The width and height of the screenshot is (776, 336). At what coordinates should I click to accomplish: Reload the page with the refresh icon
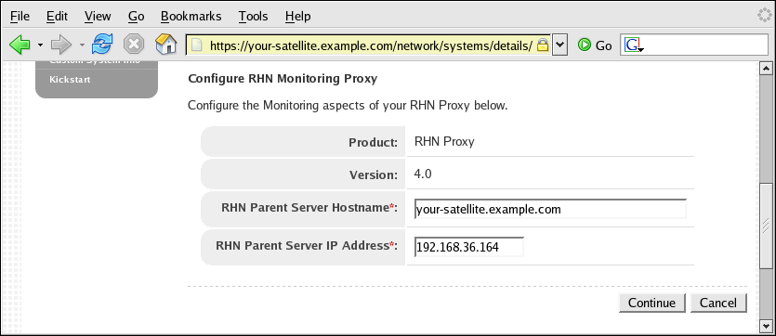click(x=102, y=45)
